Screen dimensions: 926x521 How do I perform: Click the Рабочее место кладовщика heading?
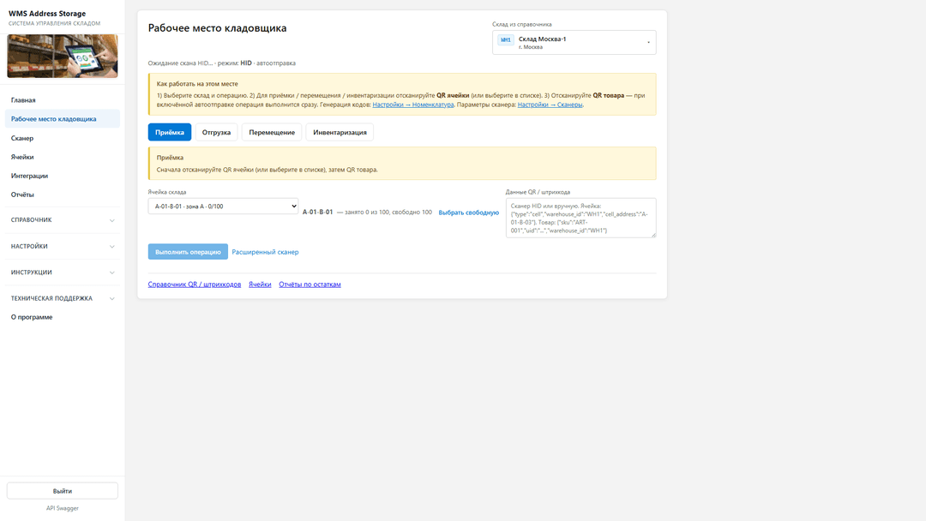tap(217, 27)
